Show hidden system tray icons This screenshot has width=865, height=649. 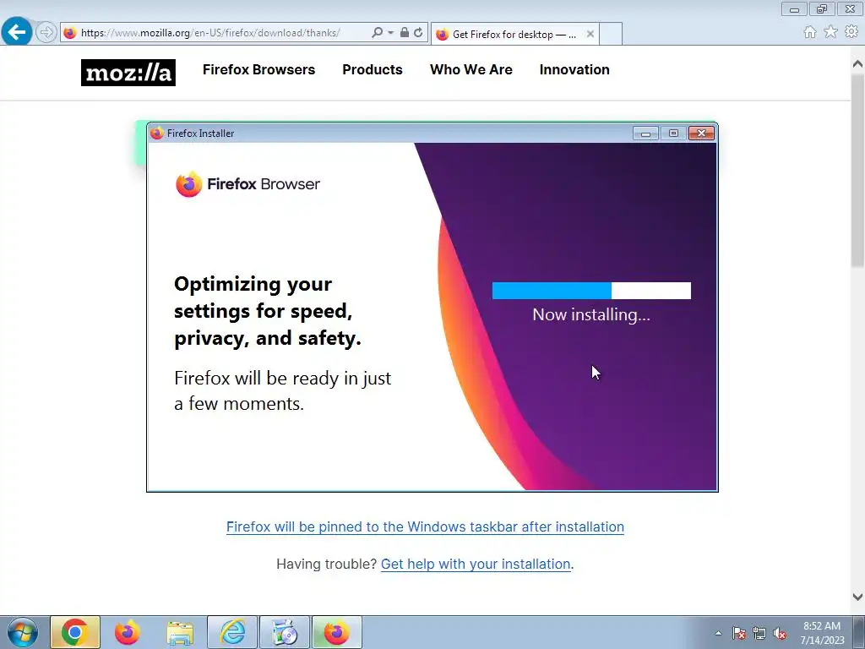[718, 633]
